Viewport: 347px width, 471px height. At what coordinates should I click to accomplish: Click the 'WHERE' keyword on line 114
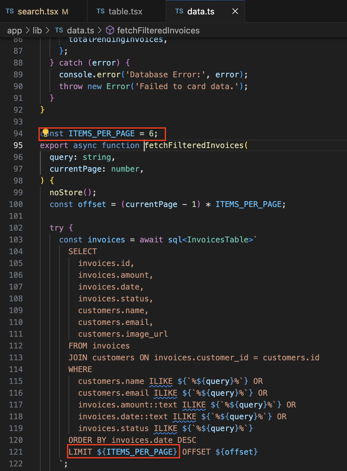[x=80, y=369]
